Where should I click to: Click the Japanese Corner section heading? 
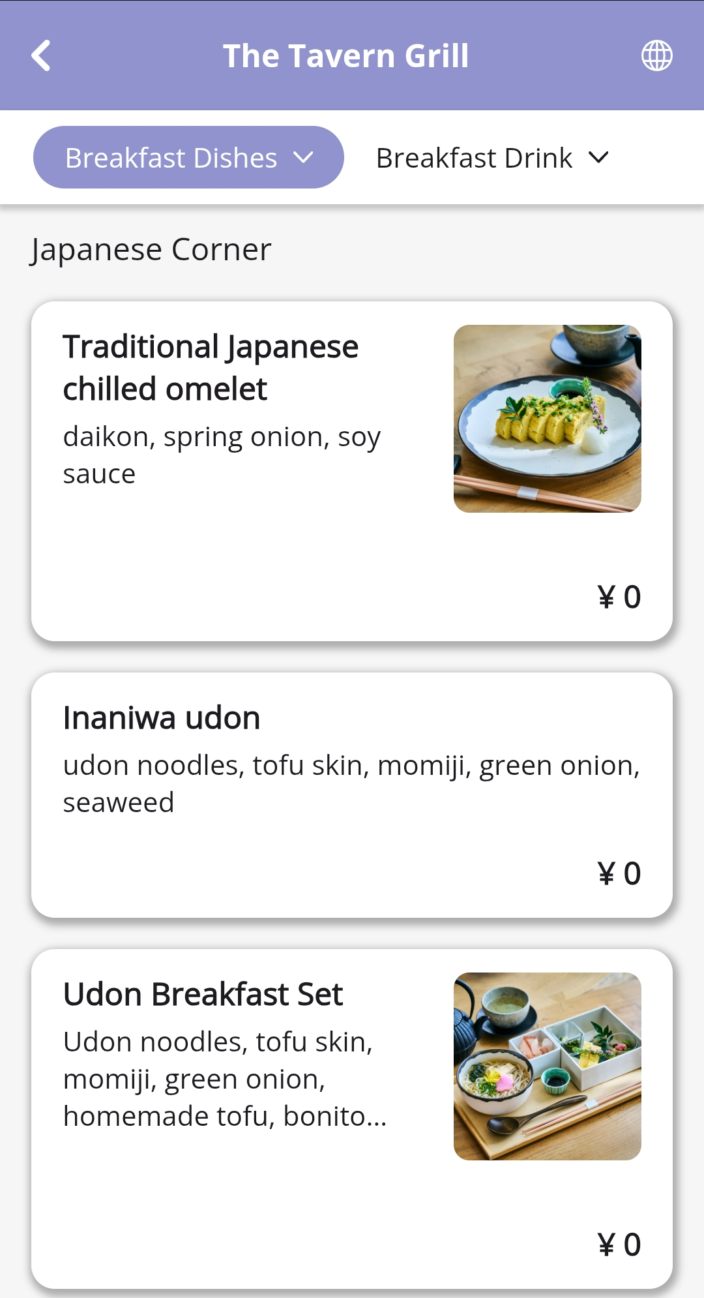click(151, 249)
